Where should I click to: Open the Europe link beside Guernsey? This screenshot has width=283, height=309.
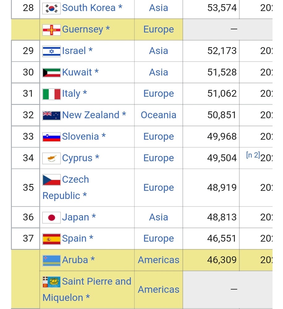point(158,29)
